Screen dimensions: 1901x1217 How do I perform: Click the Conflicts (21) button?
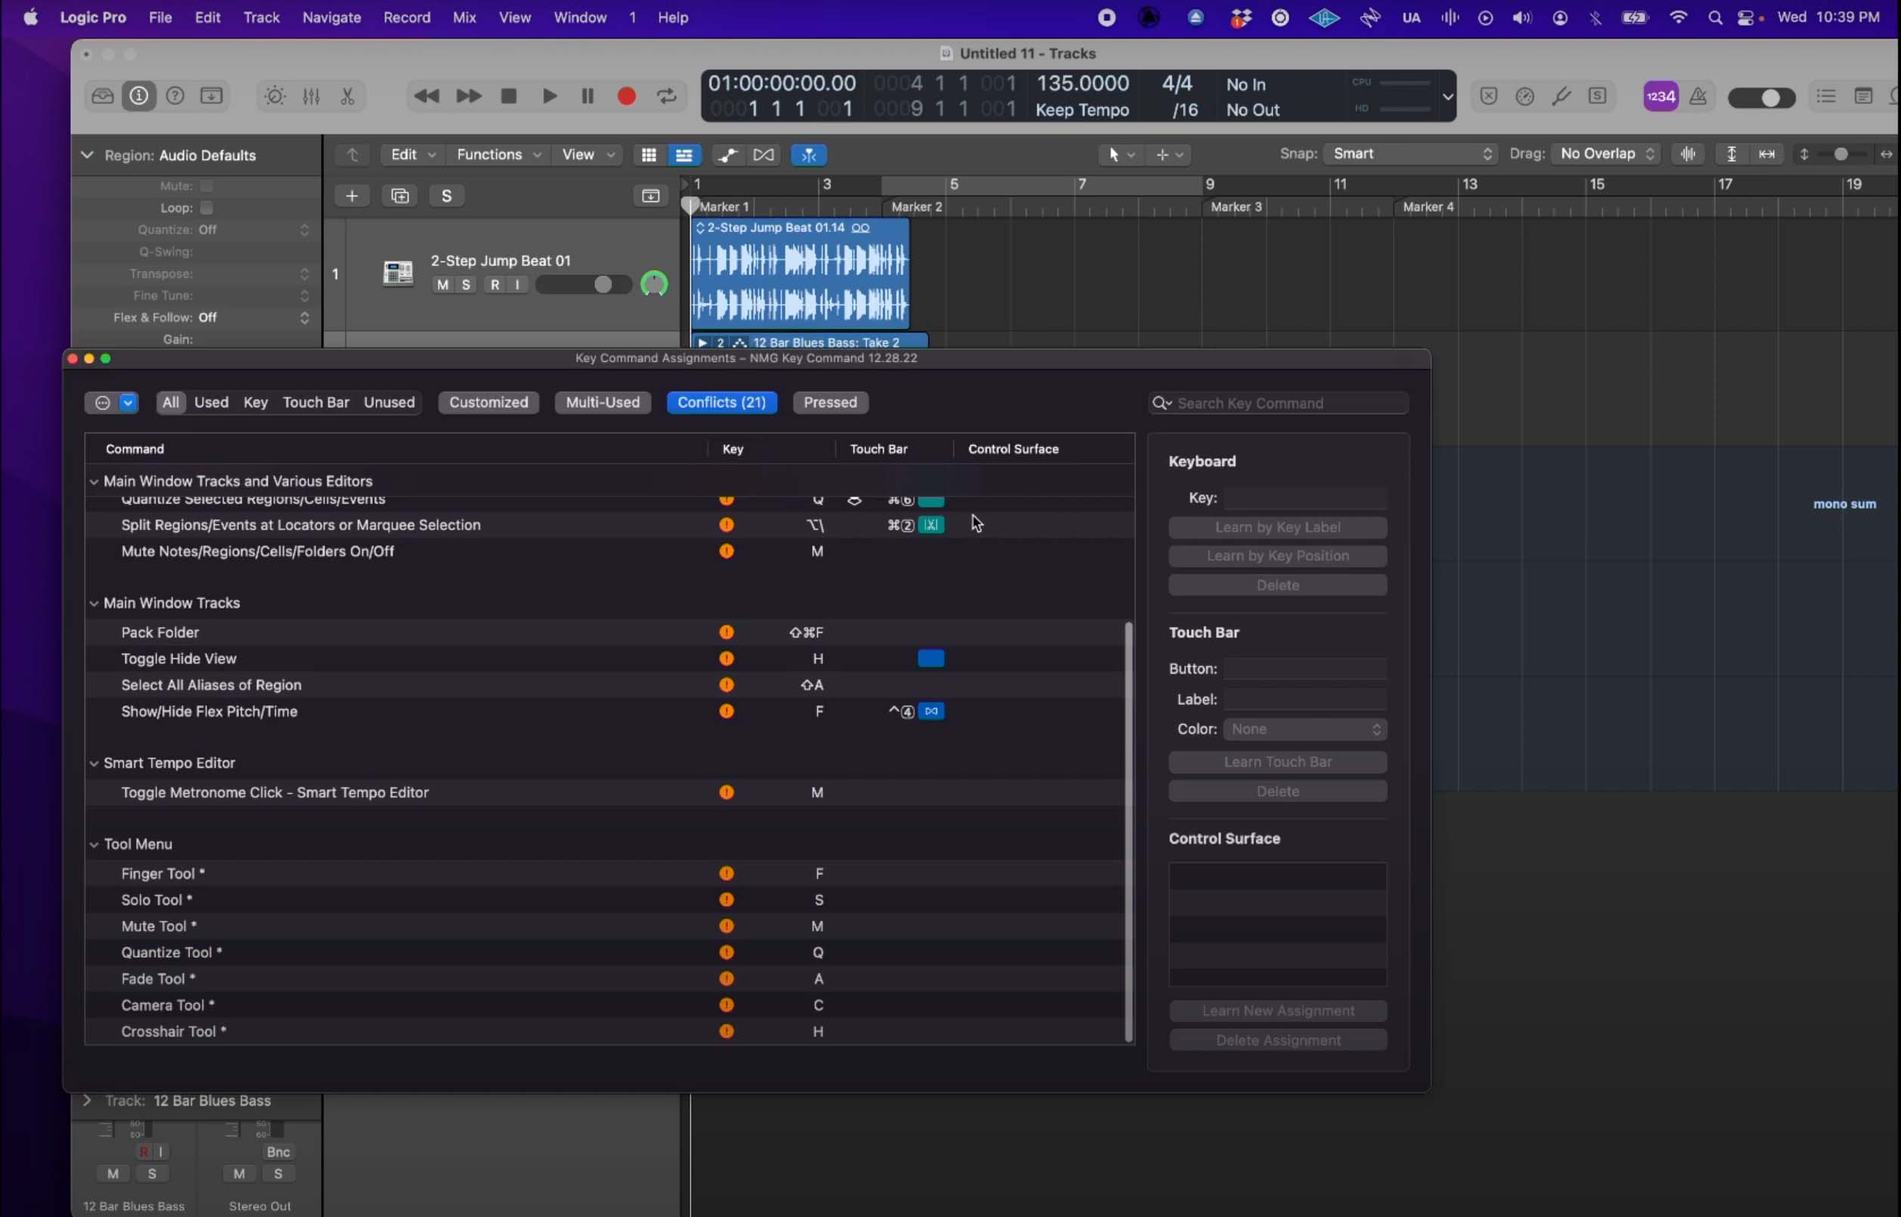coord(721,402)
